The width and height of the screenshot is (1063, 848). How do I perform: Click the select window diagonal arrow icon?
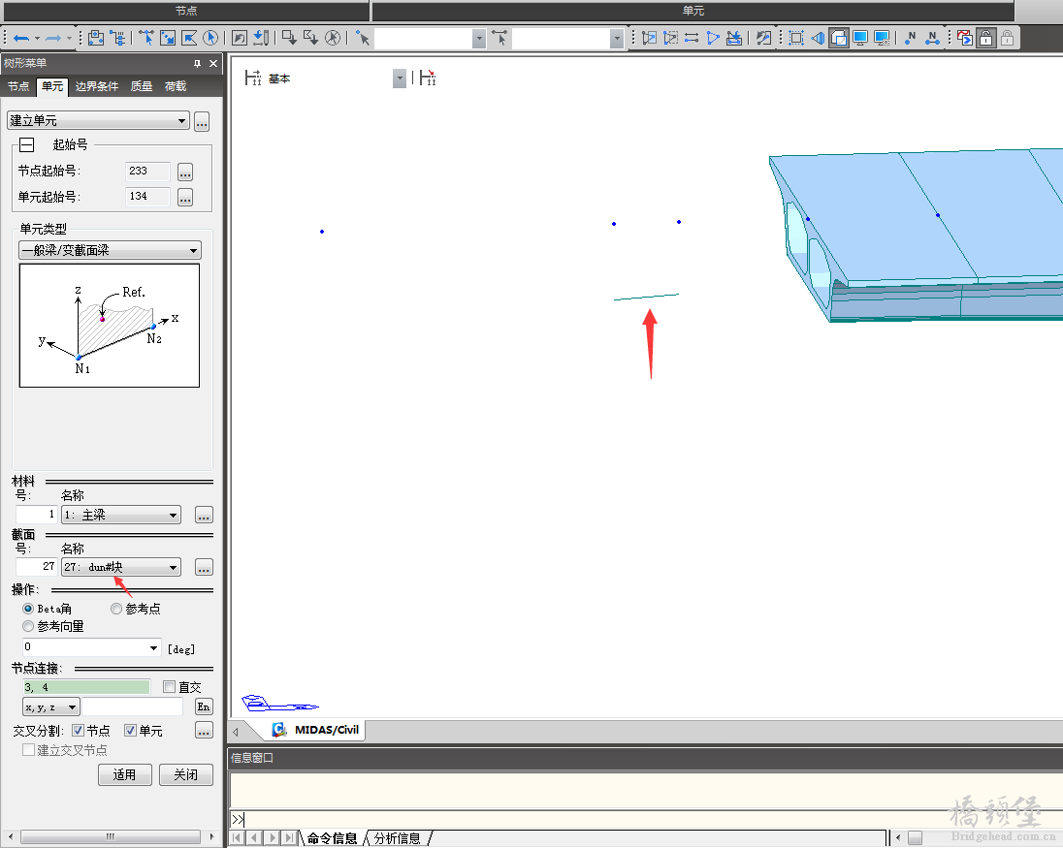[x=168, y=38]
